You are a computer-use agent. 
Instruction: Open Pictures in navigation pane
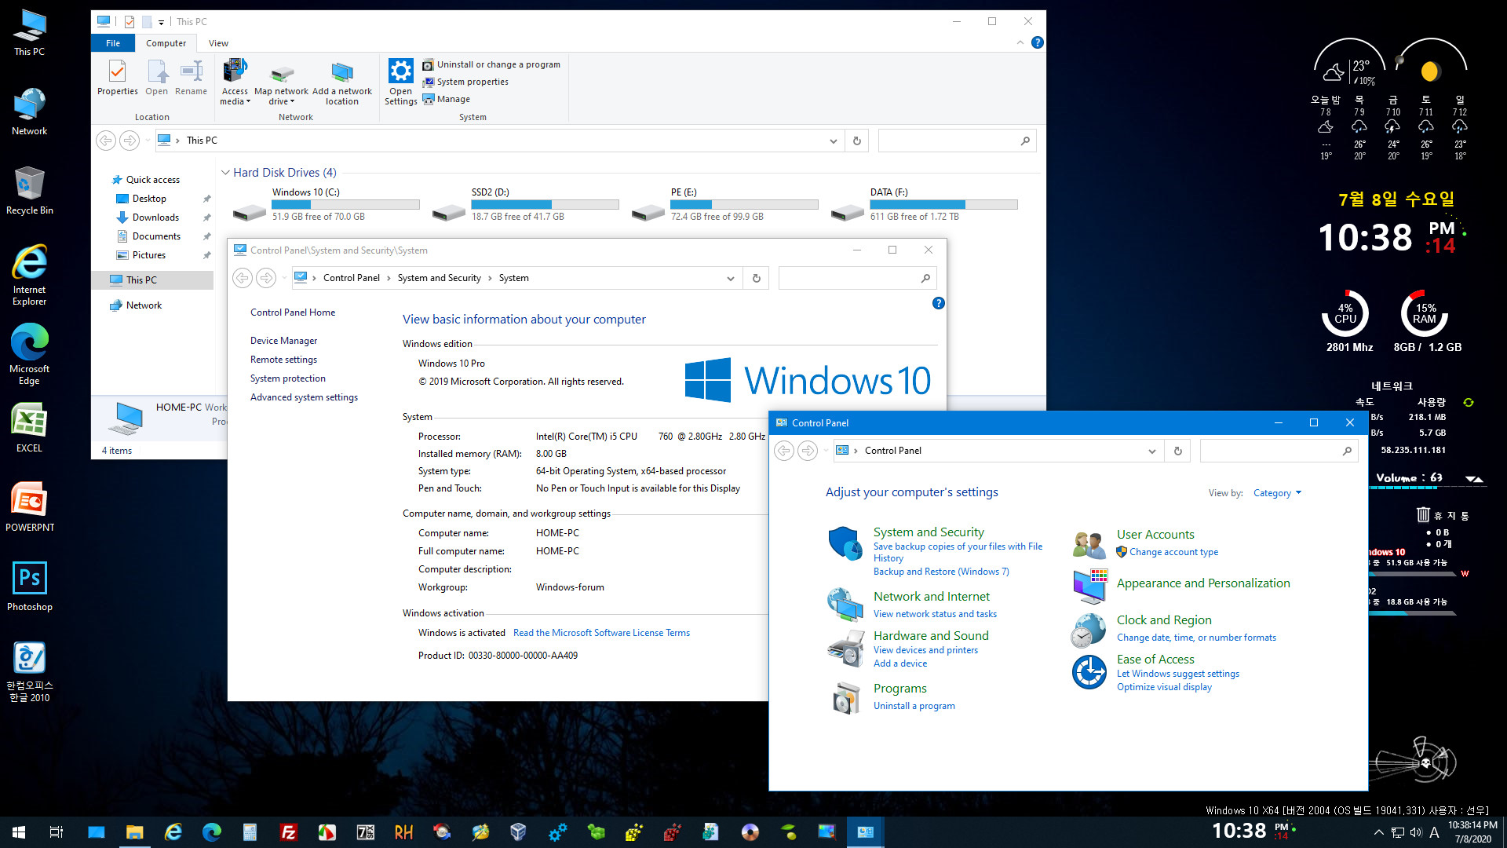(149, 255)
